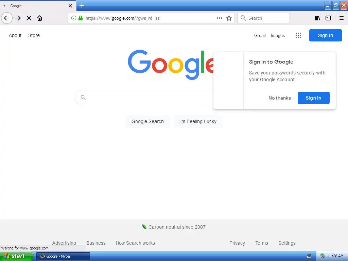This screenshot has height=261, width=348.
Task: Click the magnifier in browser search box
Action: tap(243, 18)
